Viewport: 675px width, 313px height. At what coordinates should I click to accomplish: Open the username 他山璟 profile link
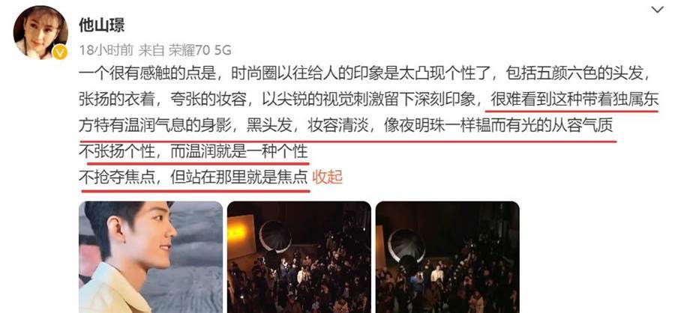tap(101, 25)
